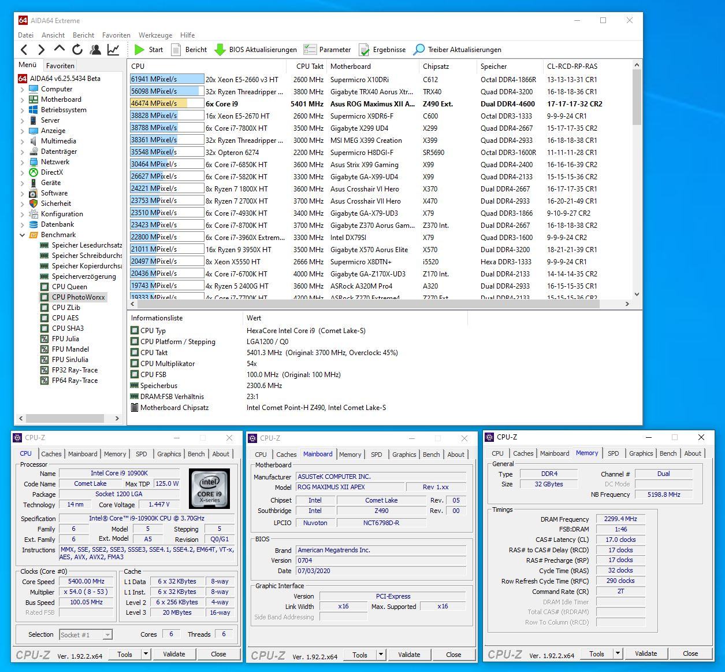725x672 pixels.
Task: Select FP64 Ray-Trace benchmark item
Action: click(x=75, y=381)
